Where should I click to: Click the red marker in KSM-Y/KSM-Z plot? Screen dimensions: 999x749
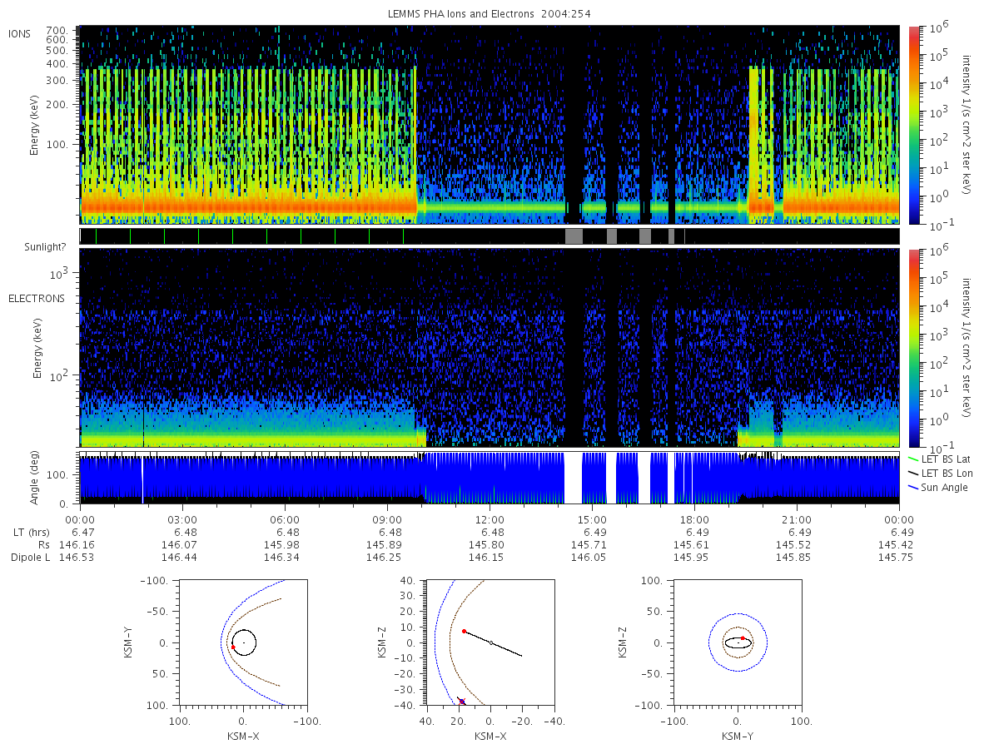click(743, 638)
